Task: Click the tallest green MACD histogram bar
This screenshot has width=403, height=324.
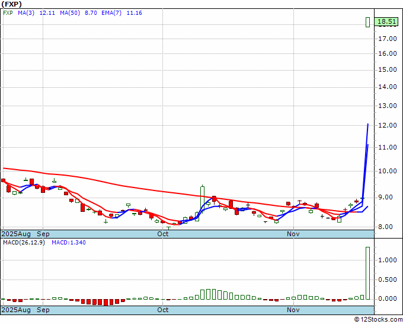Action: (368, 274)
